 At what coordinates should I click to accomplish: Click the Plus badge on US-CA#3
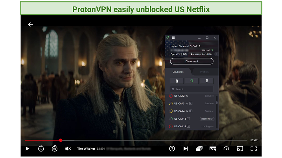tap(191, 104)
